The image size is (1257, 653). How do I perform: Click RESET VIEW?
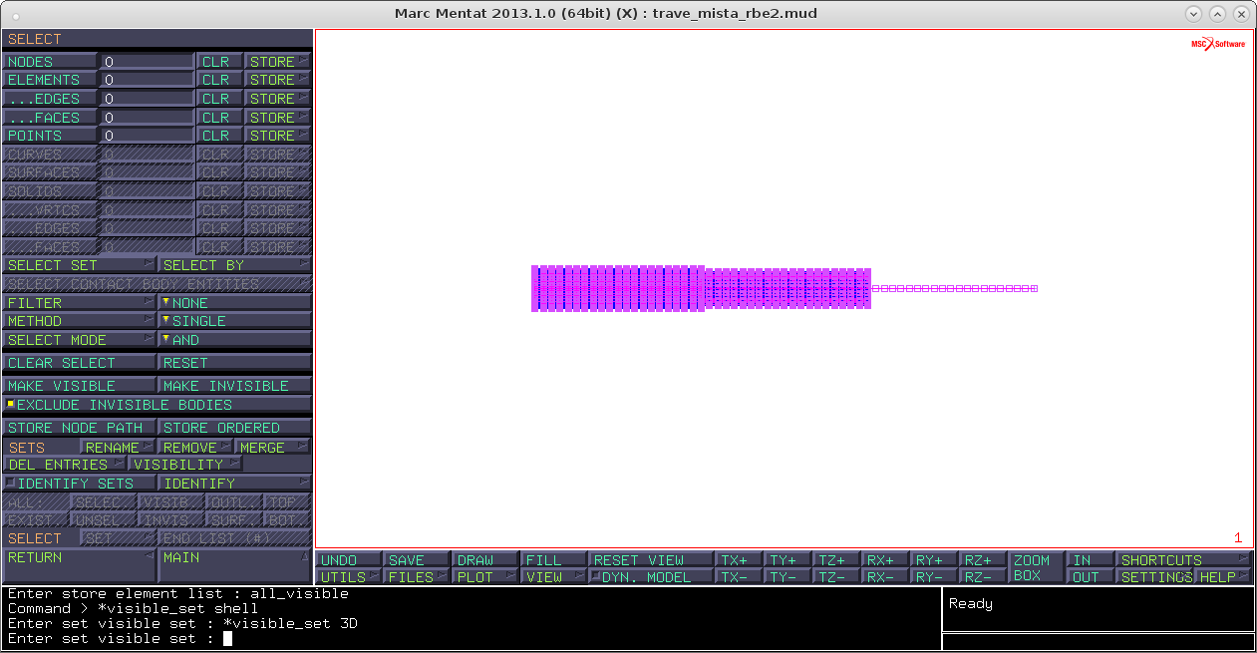tap(652, 560)
